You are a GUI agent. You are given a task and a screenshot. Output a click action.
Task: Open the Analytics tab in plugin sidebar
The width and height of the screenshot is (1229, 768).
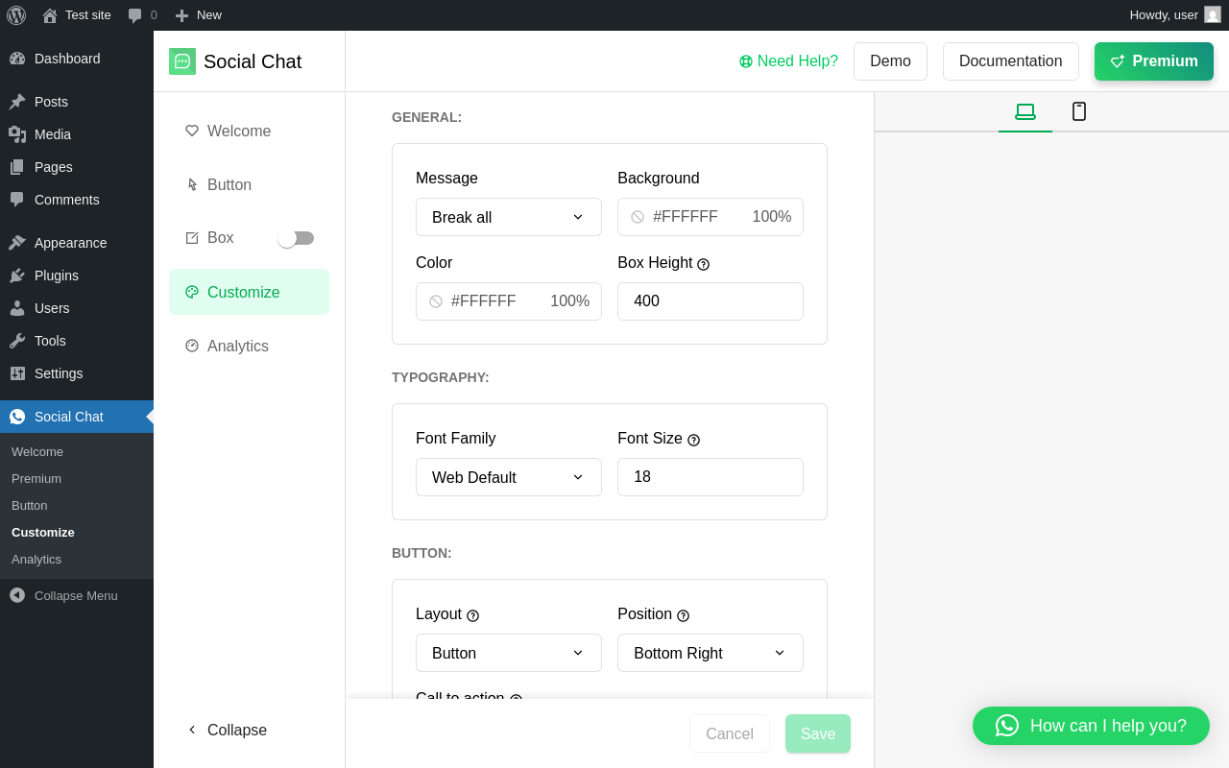(237, 347)
